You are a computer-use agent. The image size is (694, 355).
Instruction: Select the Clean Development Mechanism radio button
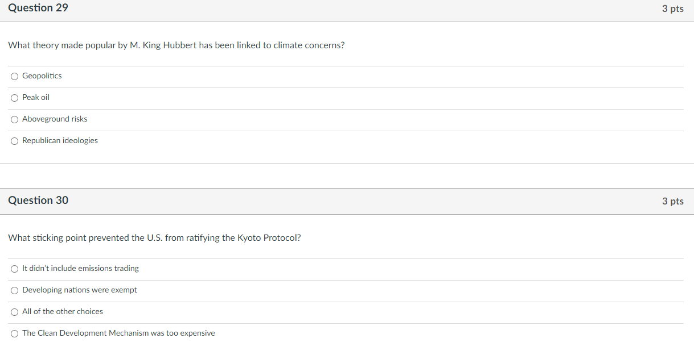(x=15, y=333)
